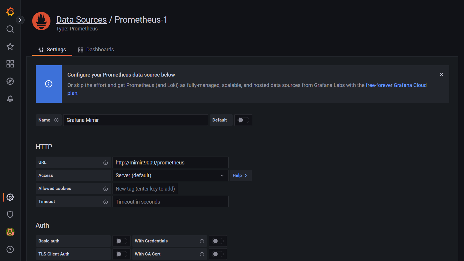Viewport: 464px width, 261px height.
Task: Open the Explore compass icon
Action: [10, 81]
